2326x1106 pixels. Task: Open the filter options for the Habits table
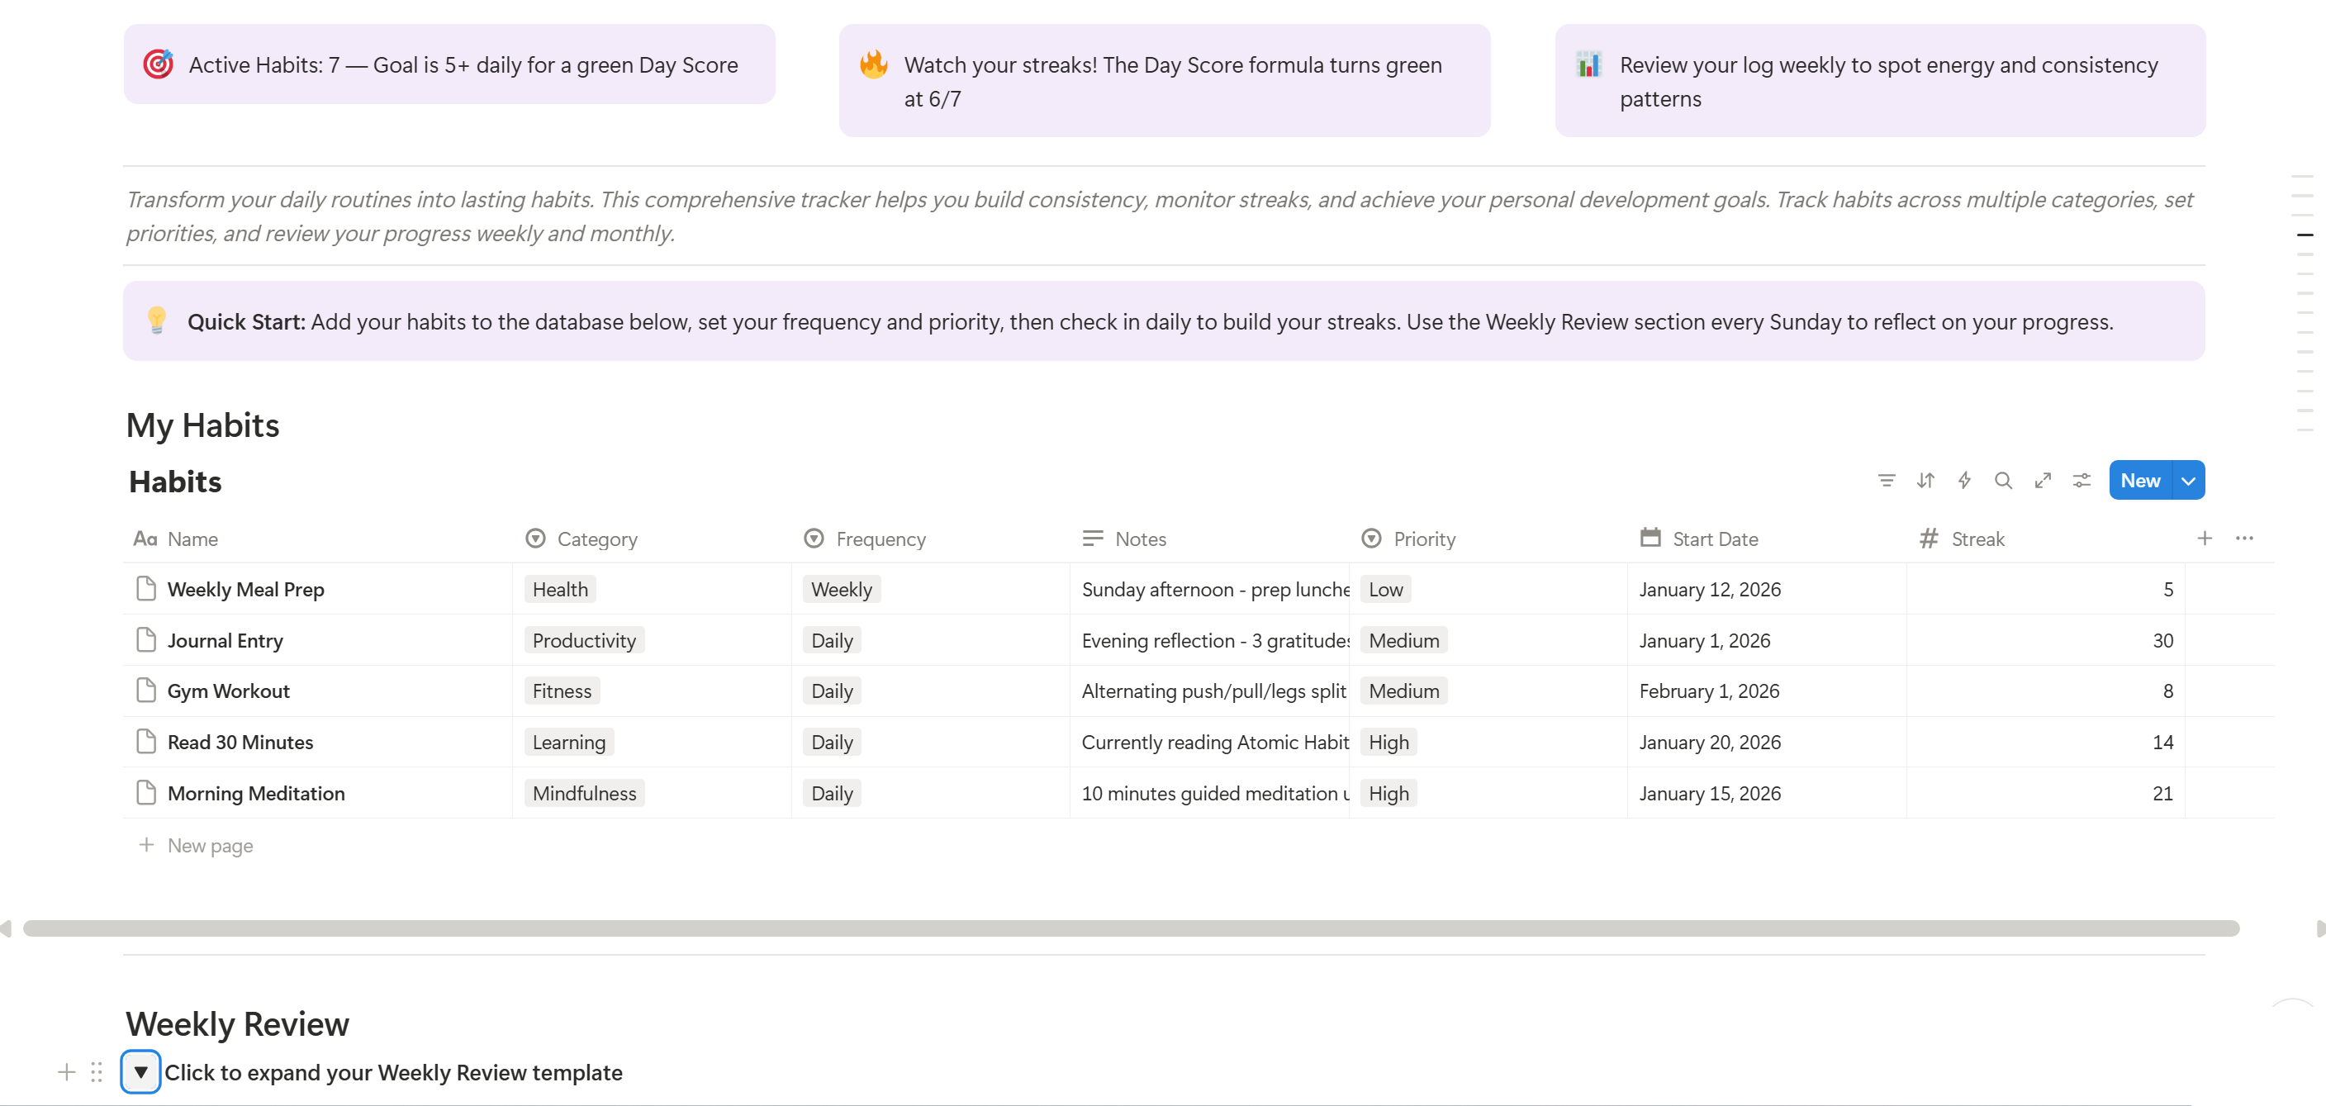(1887, 481)
